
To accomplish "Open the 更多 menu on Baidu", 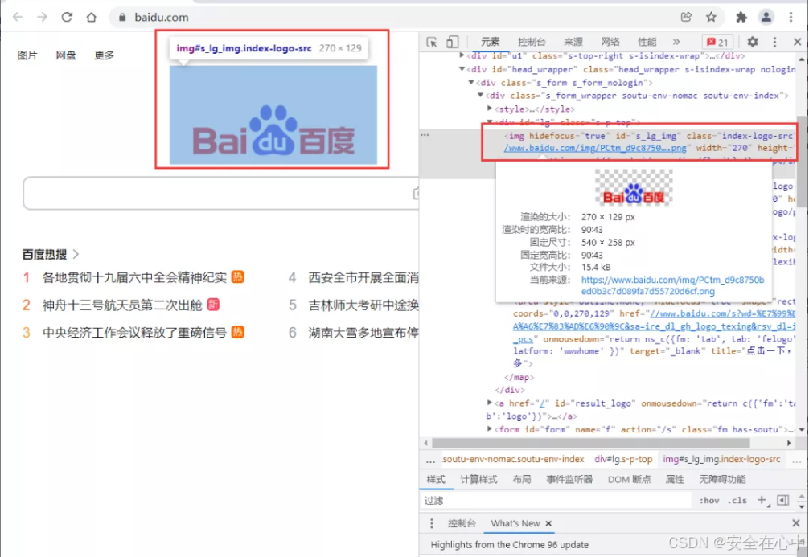I will click(x=104, y=55).
